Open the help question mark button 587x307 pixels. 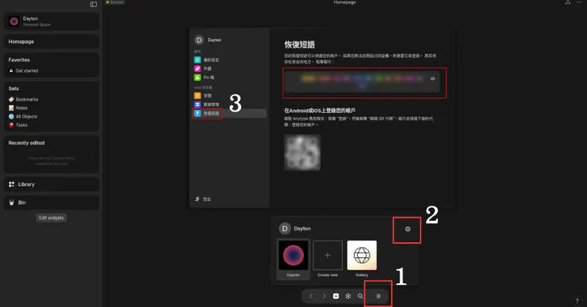click(577, 301)
